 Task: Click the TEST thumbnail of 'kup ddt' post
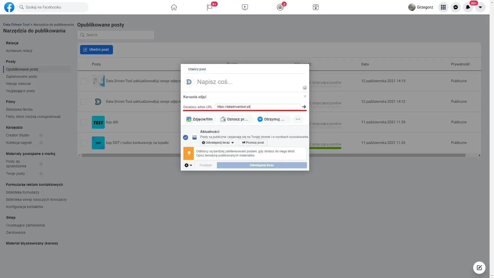pos(98,122)
